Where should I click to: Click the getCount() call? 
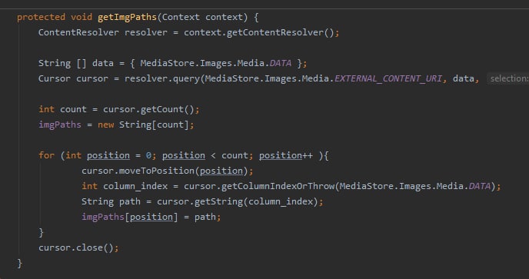168,109
